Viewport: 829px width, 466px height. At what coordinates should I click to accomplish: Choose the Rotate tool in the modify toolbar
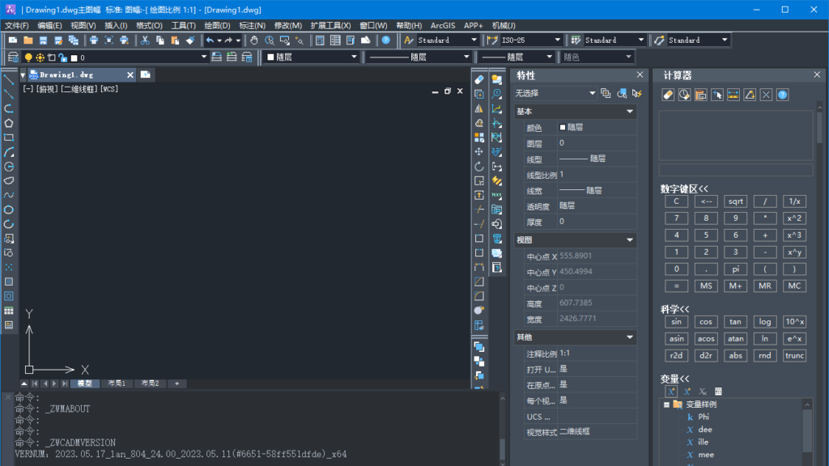pyautogui.click(x=479, y=166)
